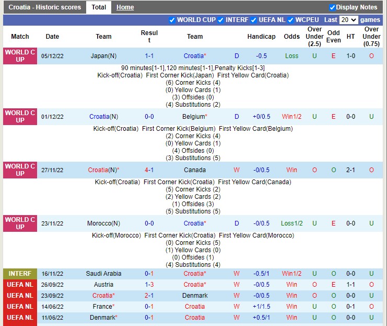Uncheck the INTERF filter checkbox
This screenshot has height=326, width=387.
coord(220,20)
